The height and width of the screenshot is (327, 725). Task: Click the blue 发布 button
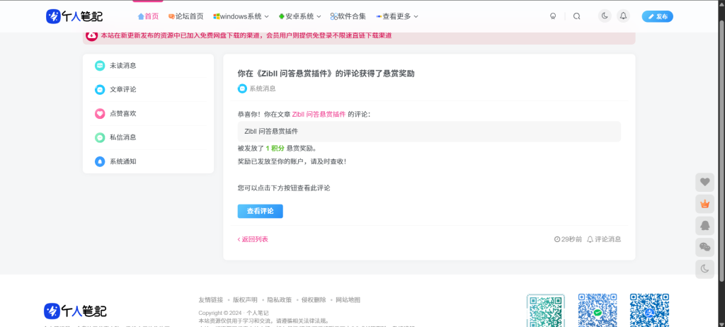[657, 16]
